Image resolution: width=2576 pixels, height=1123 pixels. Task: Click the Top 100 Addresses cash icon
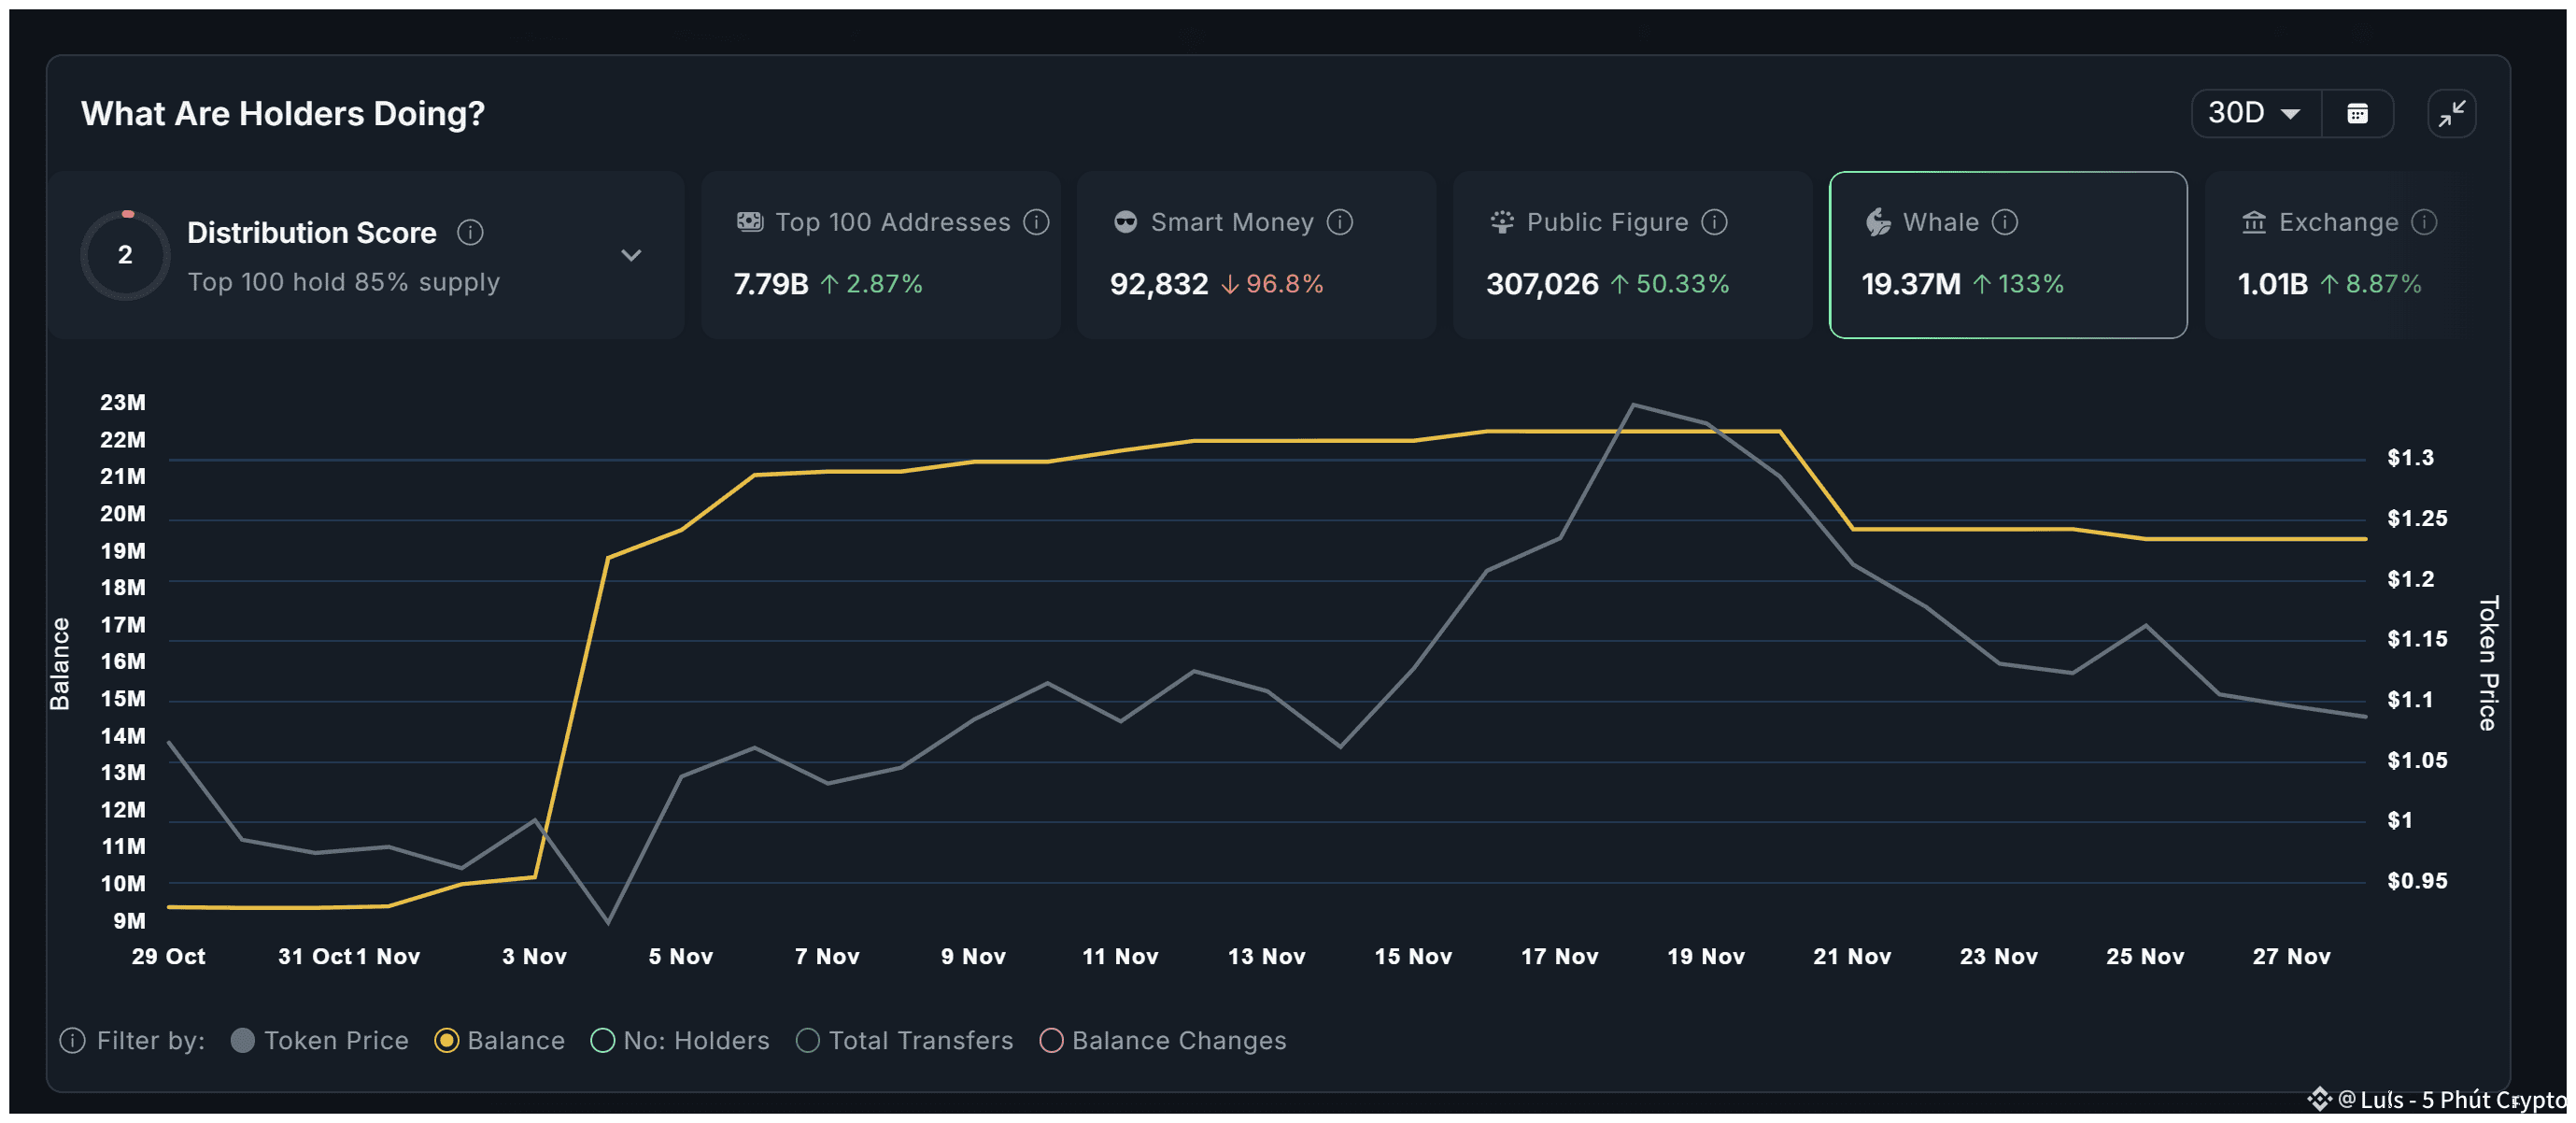point(750,222)
